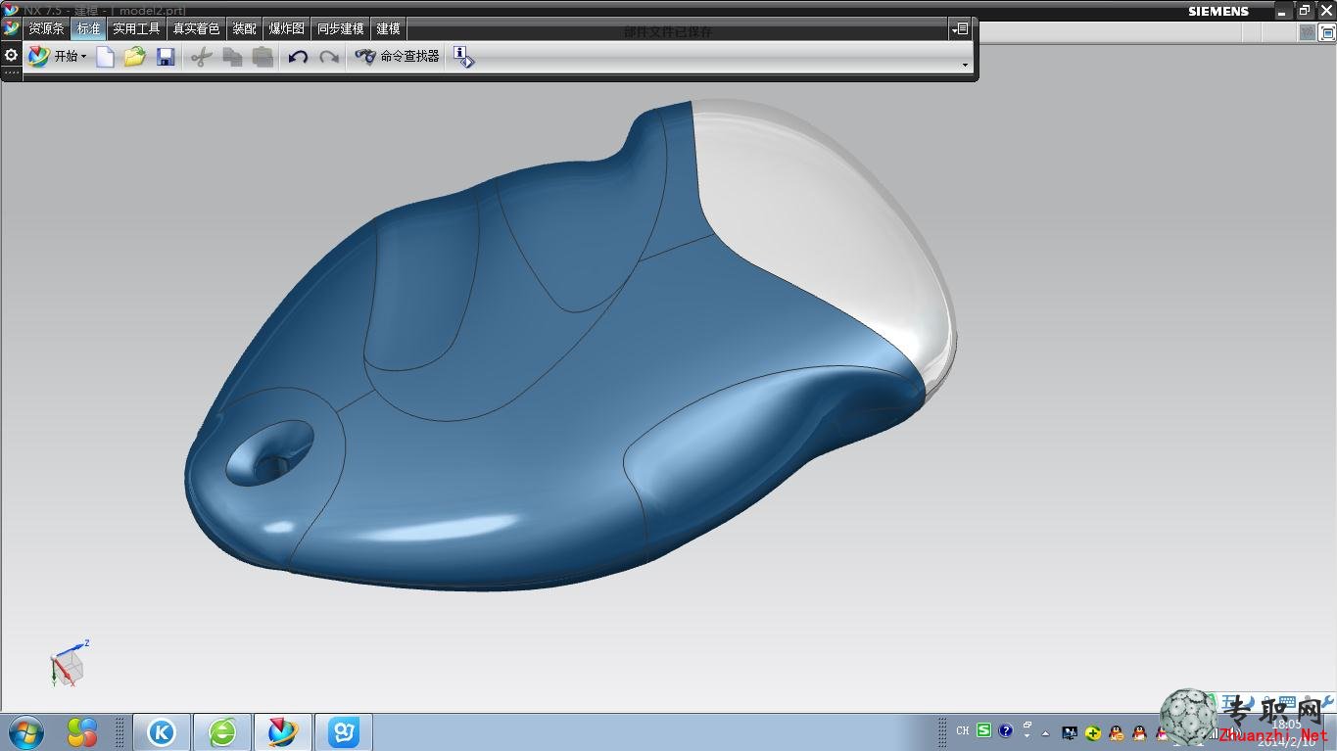Open the green 360 browser taskbar icon

[222, 731]
